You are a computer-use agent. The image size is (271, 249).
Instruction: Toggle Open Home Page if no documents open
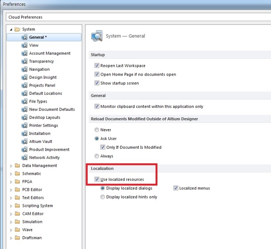pyautogui.click(x=97, y=74)
